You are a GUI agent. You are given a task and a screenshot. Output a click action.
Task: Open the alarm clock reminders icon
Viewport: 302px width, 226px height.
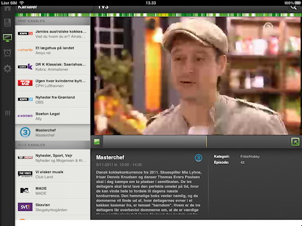click(x=7, y=53)
